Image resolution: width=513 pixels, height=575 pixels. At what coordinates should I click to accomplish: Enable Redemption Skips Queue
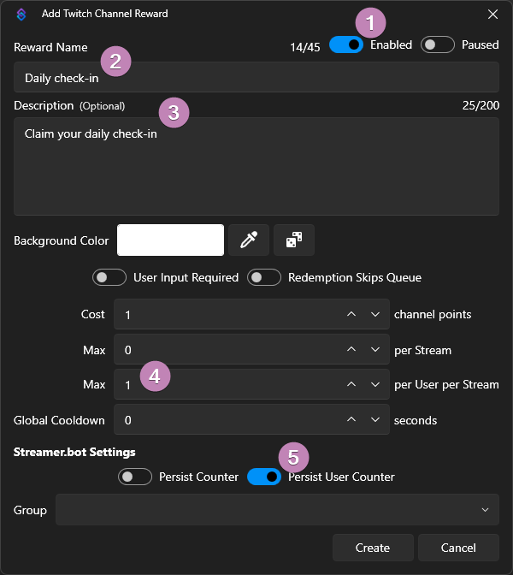pyautogui.click(x=264, y=277)
